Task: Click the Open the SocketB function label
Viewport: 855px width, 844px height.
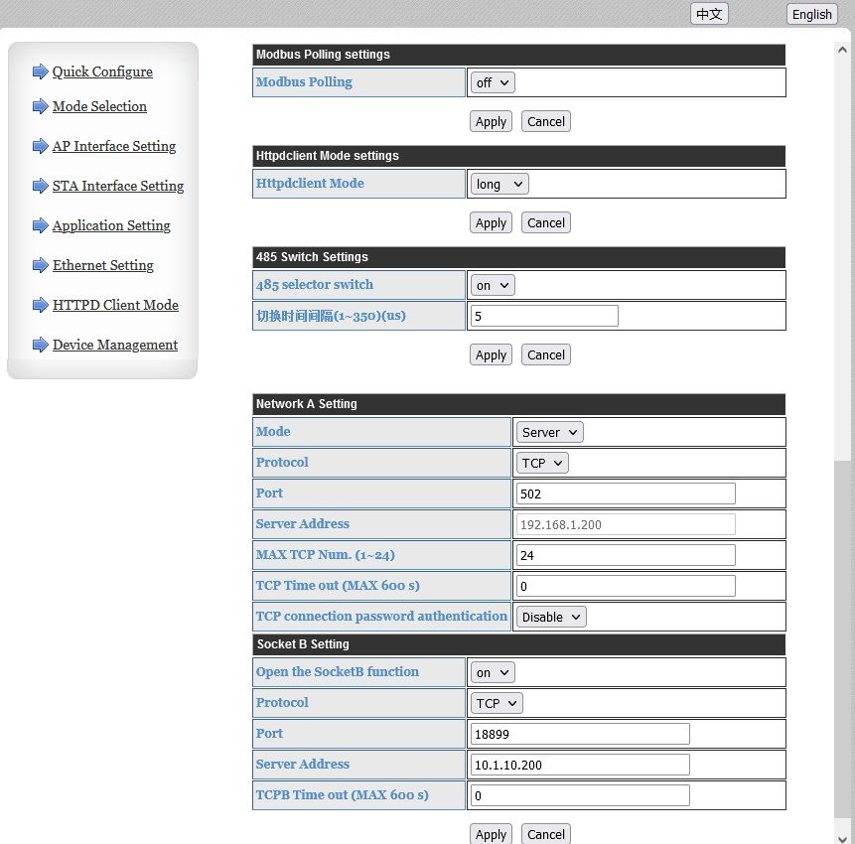Action: 338,671
